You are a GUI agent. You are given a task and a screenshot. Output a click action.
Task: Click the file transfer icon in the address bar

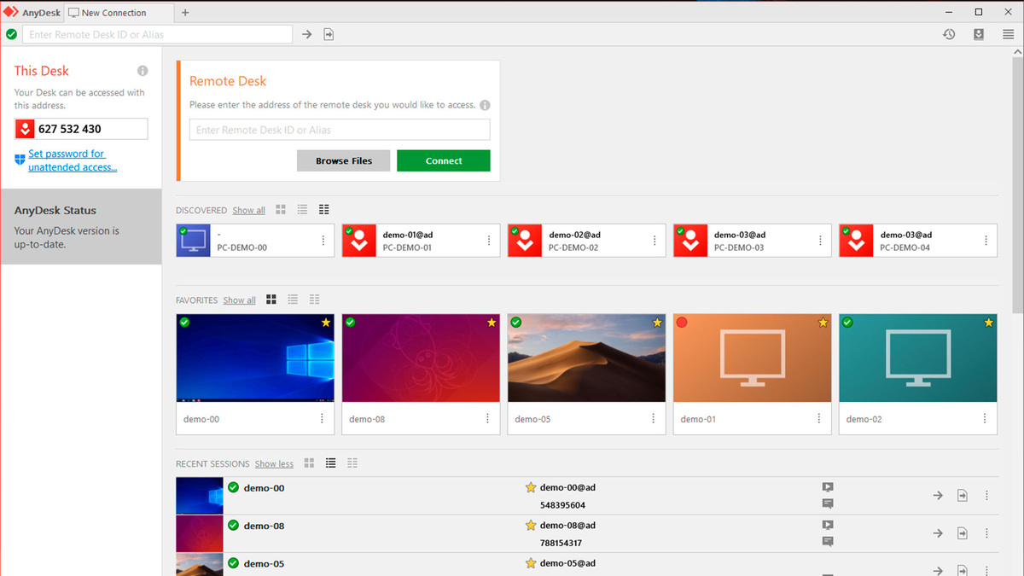329,34
